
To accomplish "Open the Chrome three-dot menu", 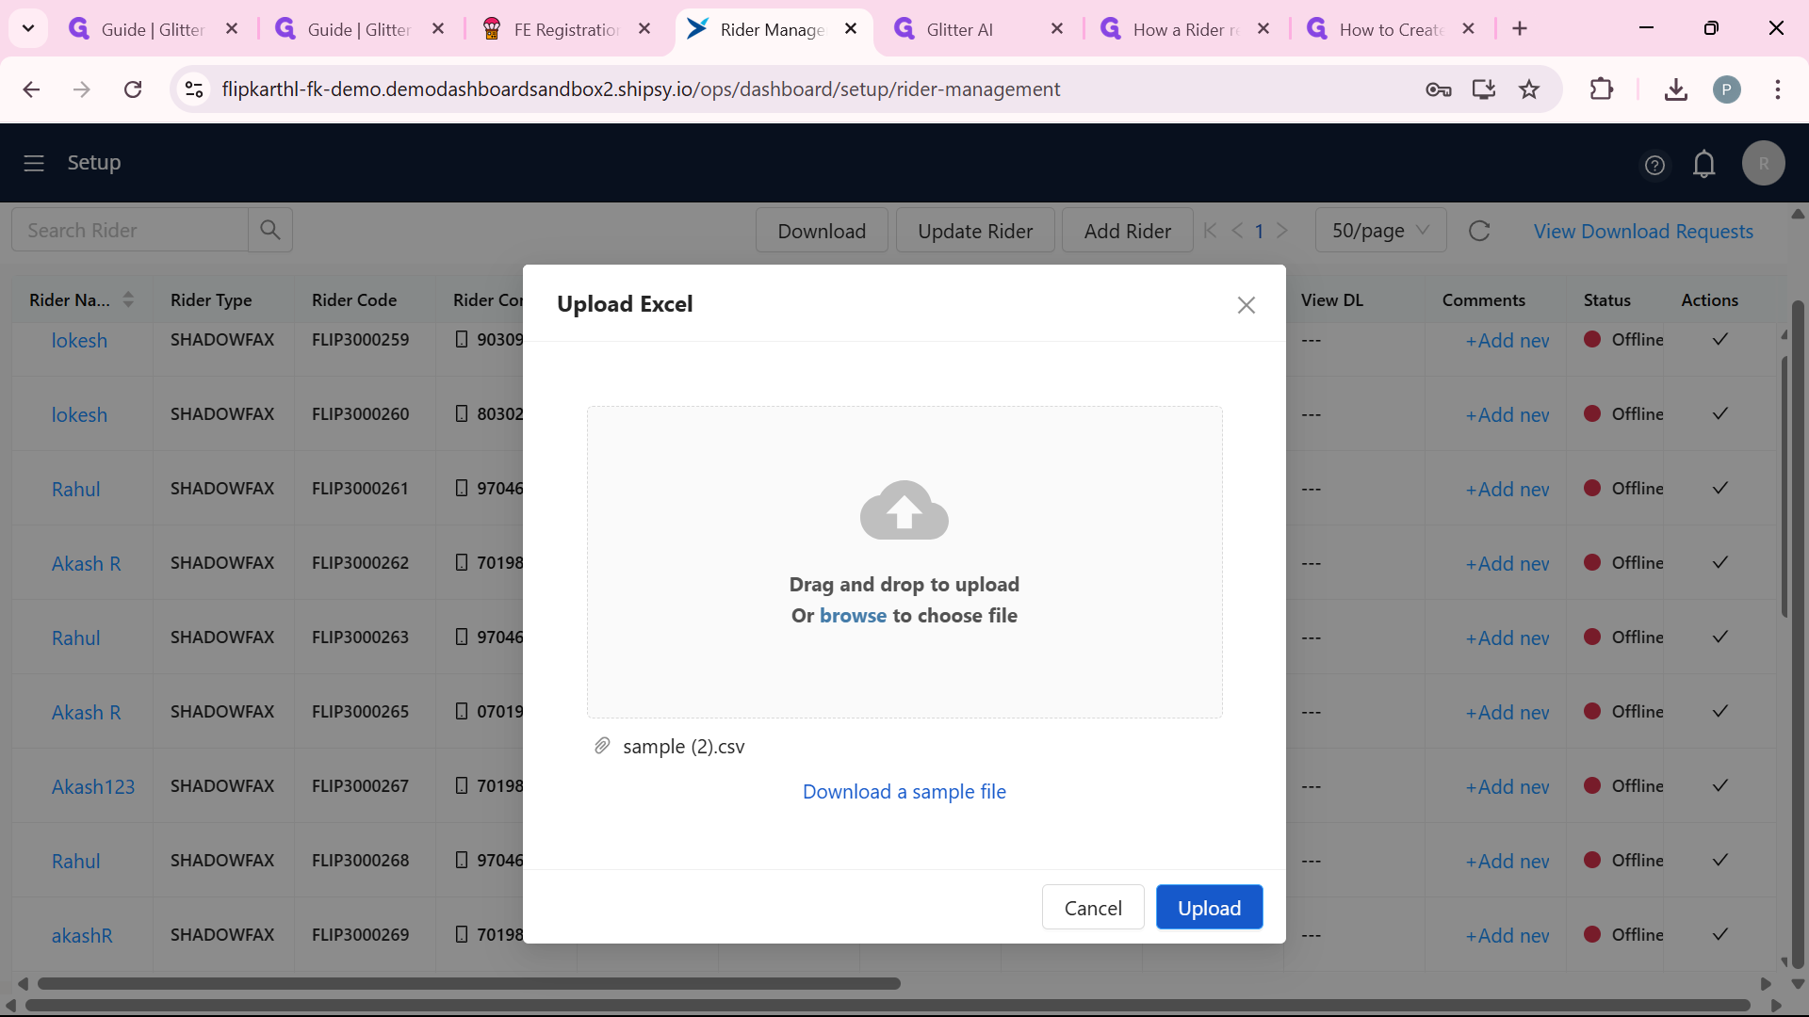I will click(x=1777, y=89).
